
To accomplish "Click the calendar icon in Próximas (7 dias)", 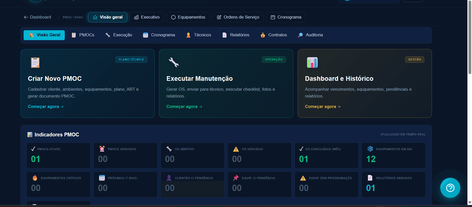I will [x=102, y=178].
